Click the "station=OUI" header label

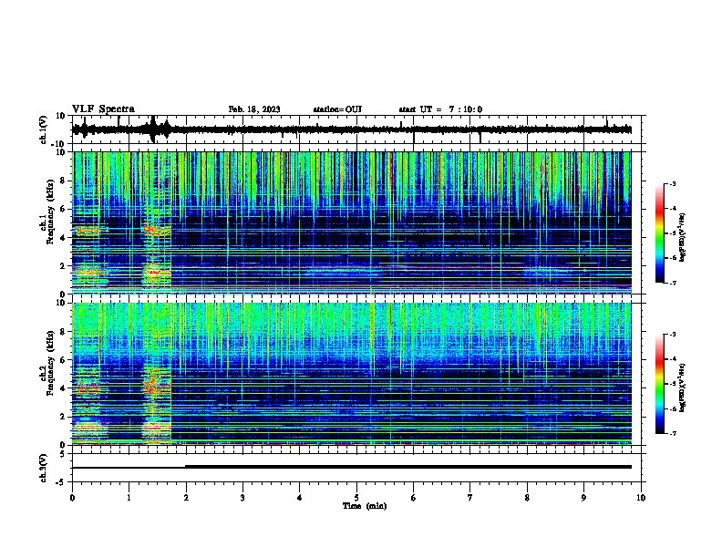coord(337,109)
